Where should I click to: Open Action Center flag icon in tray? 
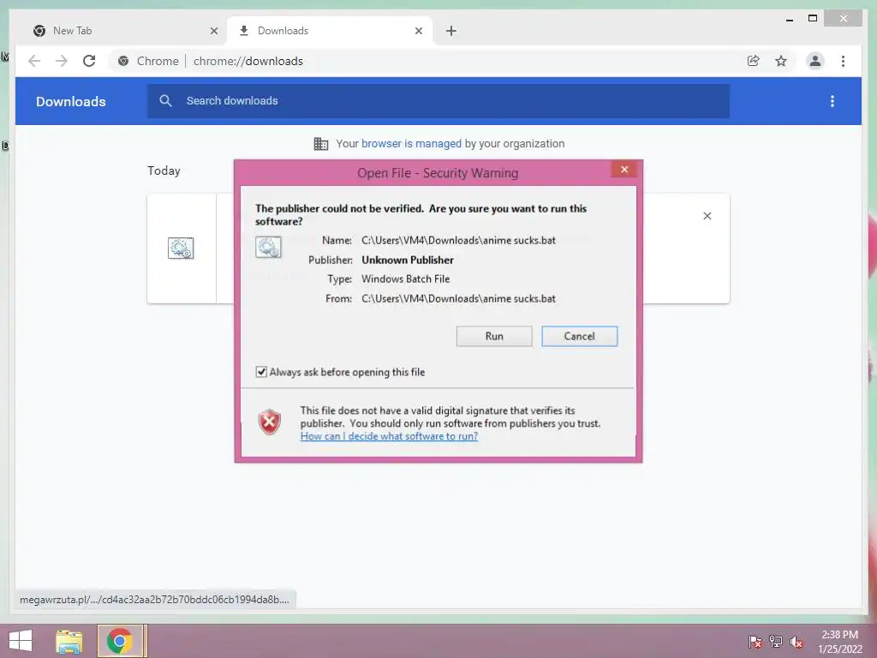(x=755, y=641)
